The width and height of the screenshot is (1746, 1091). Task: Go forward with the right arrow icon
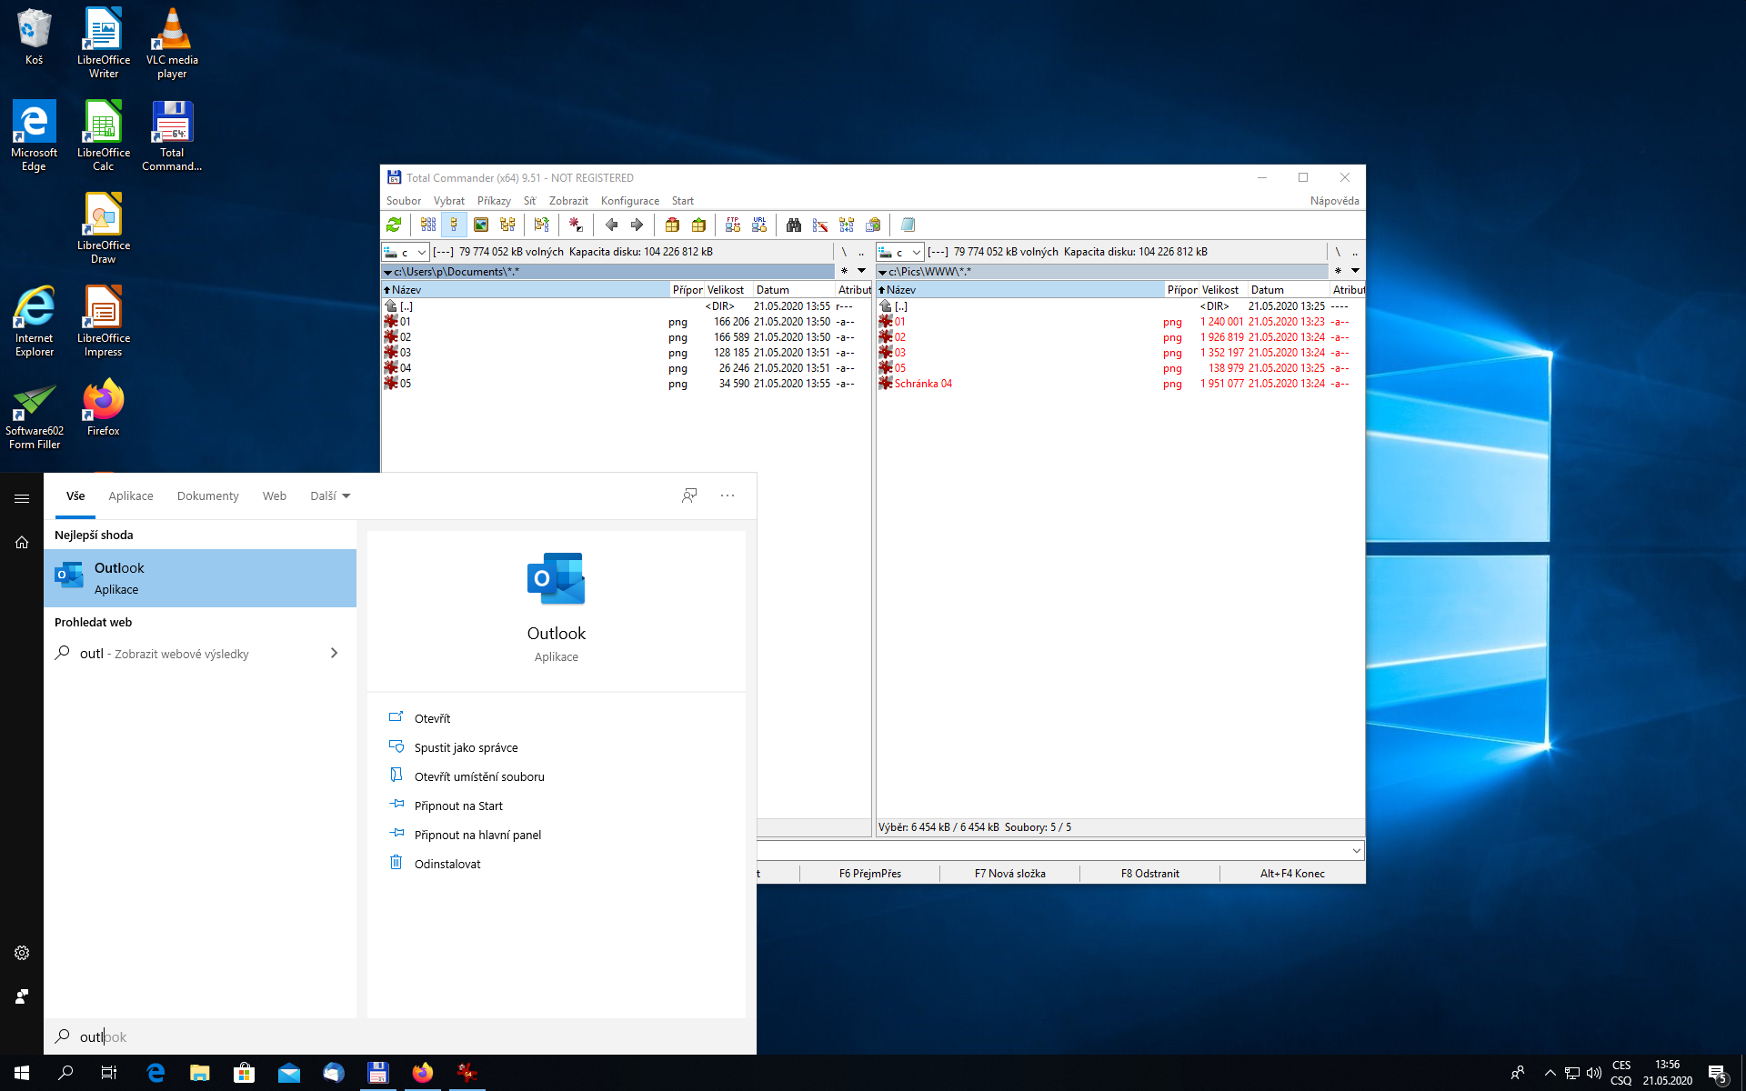click(637, 225)
